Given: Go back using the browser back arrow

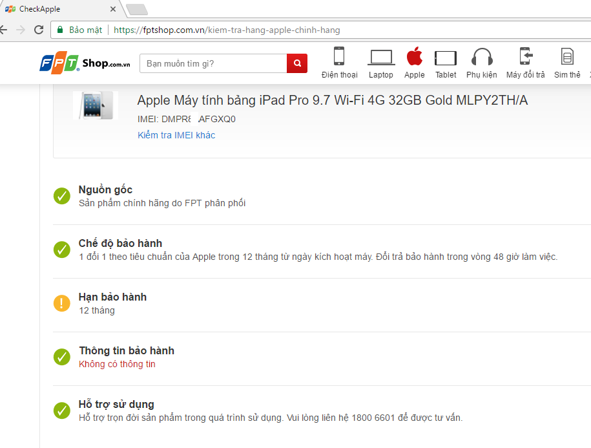Looking at the screenshot, I should (x=3, y=30).
